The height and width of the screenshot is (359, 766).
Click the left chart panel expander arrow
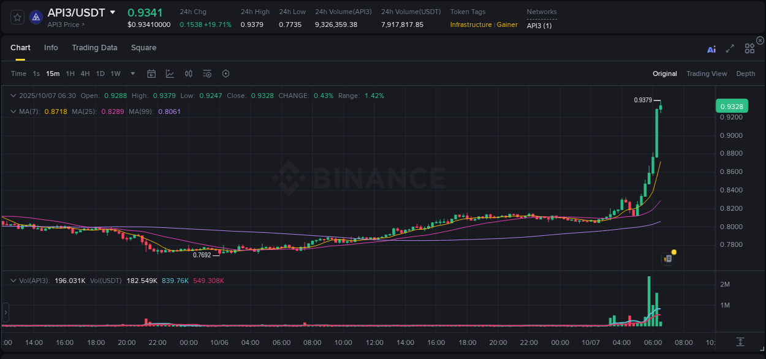[5, 312]
